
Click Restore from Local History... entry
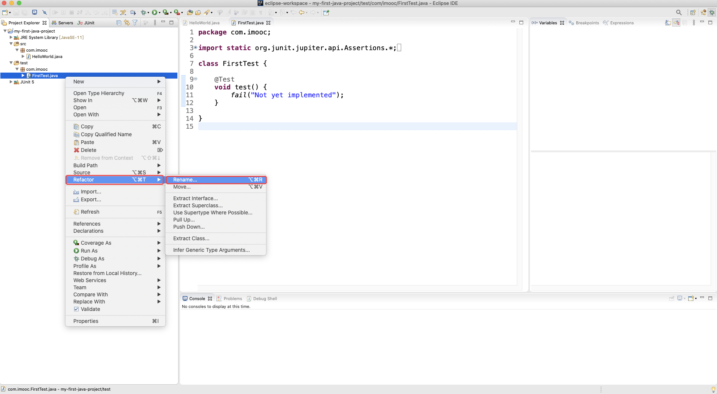point(115,273)
